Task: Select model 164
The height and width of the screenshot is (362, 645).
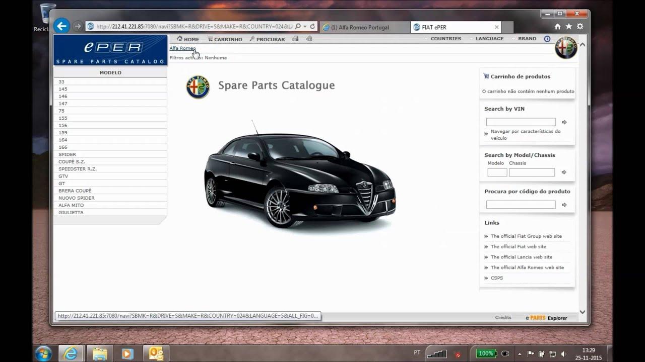Action: tap(110, 140)
